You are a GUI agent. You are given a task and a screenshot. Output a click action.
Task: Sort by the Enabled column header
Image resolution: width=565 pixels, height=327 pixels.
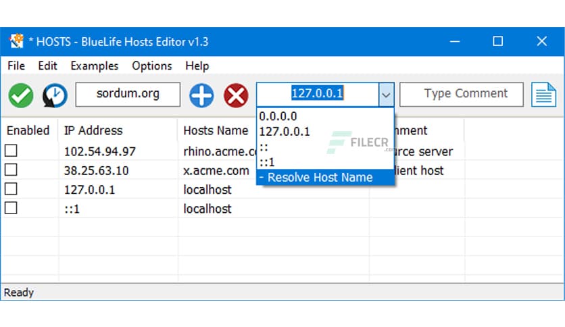point(28,130)
